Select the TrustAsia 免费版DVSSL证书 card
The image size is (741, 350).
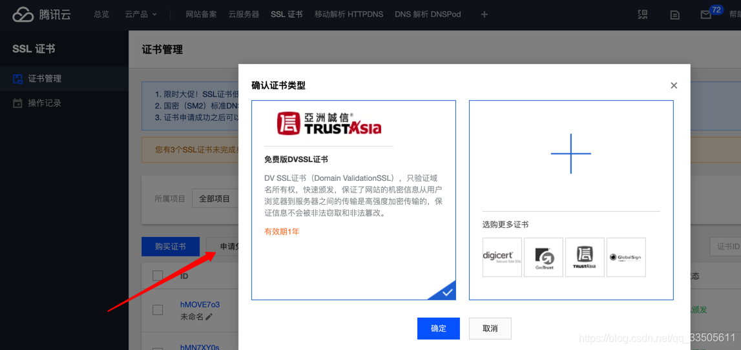(x=353, y=200)
